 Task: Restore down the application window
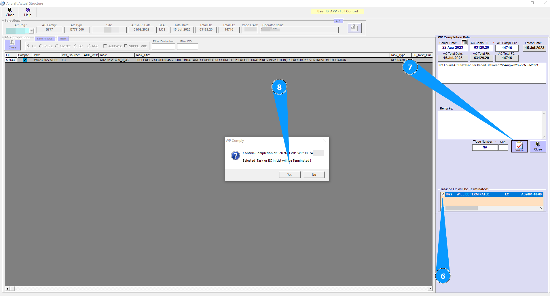(x=532, y=3)
